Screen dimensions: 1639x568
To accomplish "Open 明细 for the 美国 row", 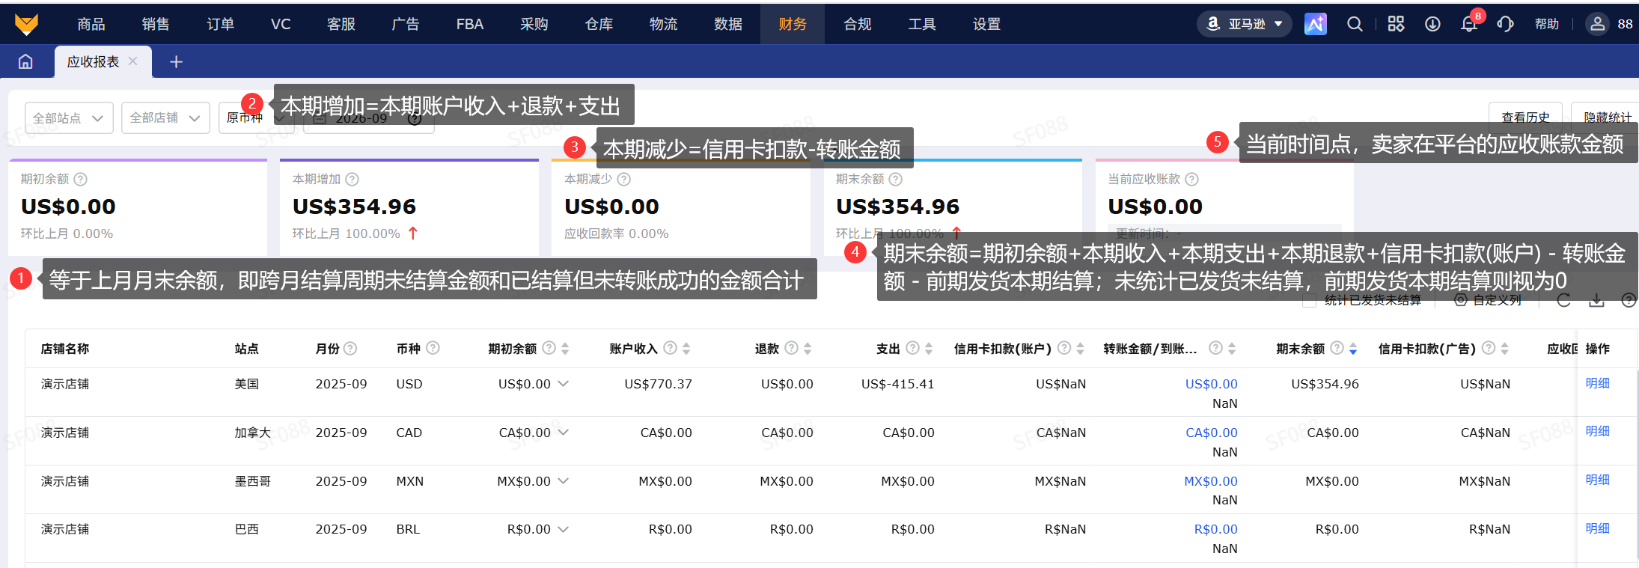I will [1597, 383].
